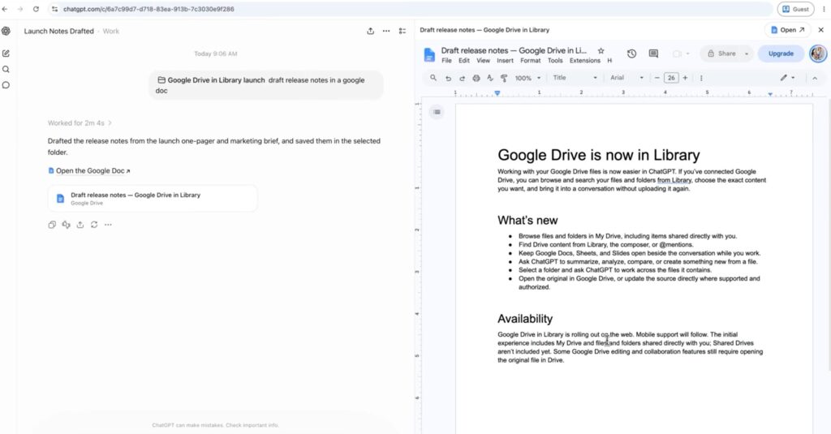831x434 pixels.
Task: Open the ChatGPT logo in the sidebar
Action: 6,32
